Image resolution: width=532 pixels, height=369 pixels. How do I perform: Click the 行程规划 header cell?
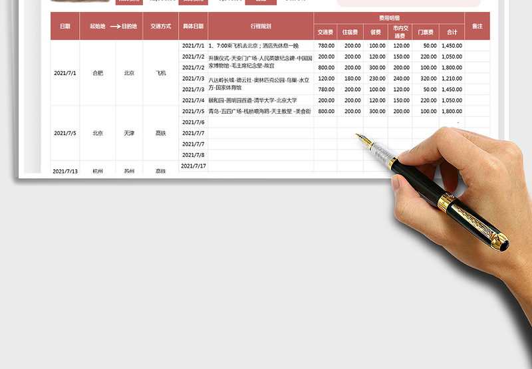[261, 27]
